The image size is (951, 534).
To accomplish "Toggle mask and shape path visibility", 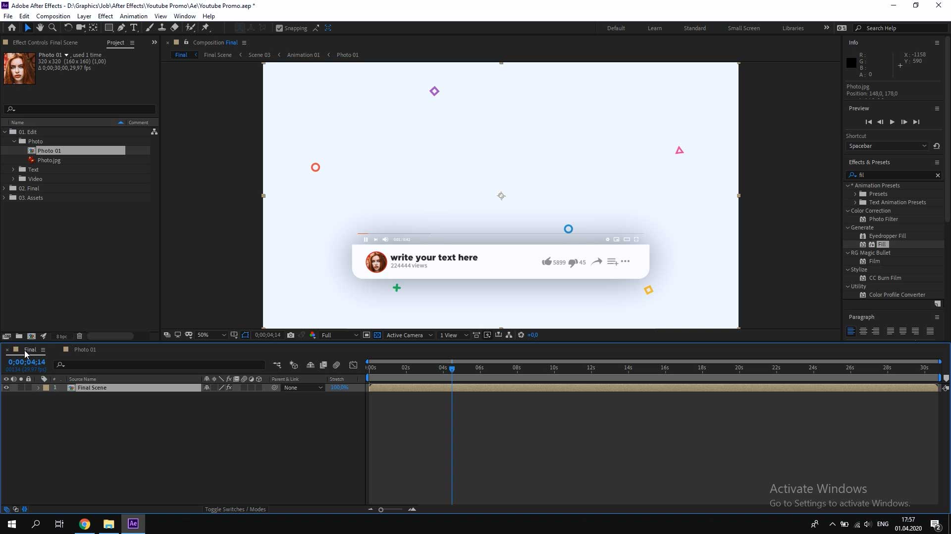I will [245, 335].
